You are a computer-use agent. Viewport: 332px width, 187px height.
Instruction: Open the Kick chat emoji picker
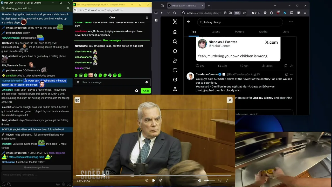pos(147,82)
